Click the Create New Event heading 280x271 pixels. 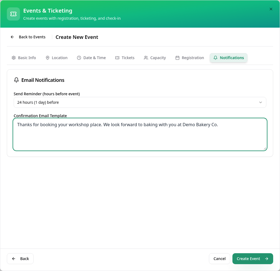tap(77, 37)
